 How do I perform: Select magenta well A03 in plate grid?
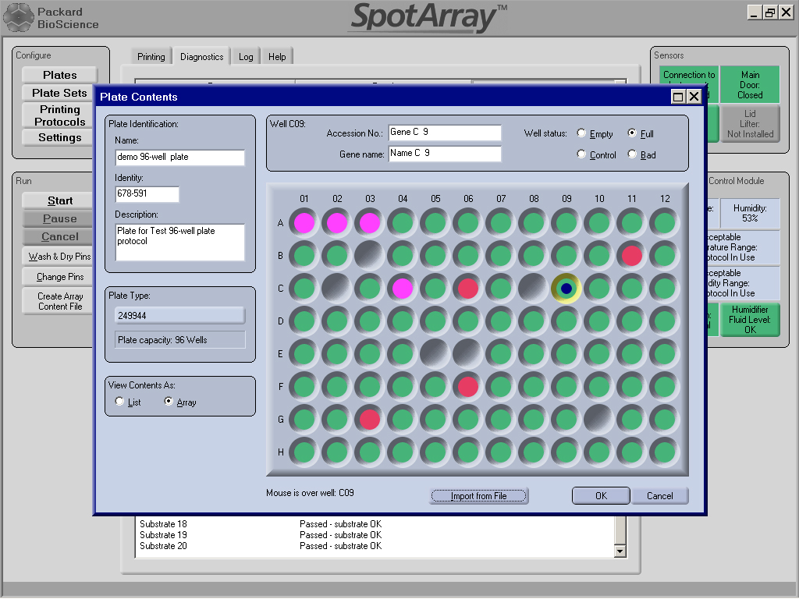(x=369, y=222)
